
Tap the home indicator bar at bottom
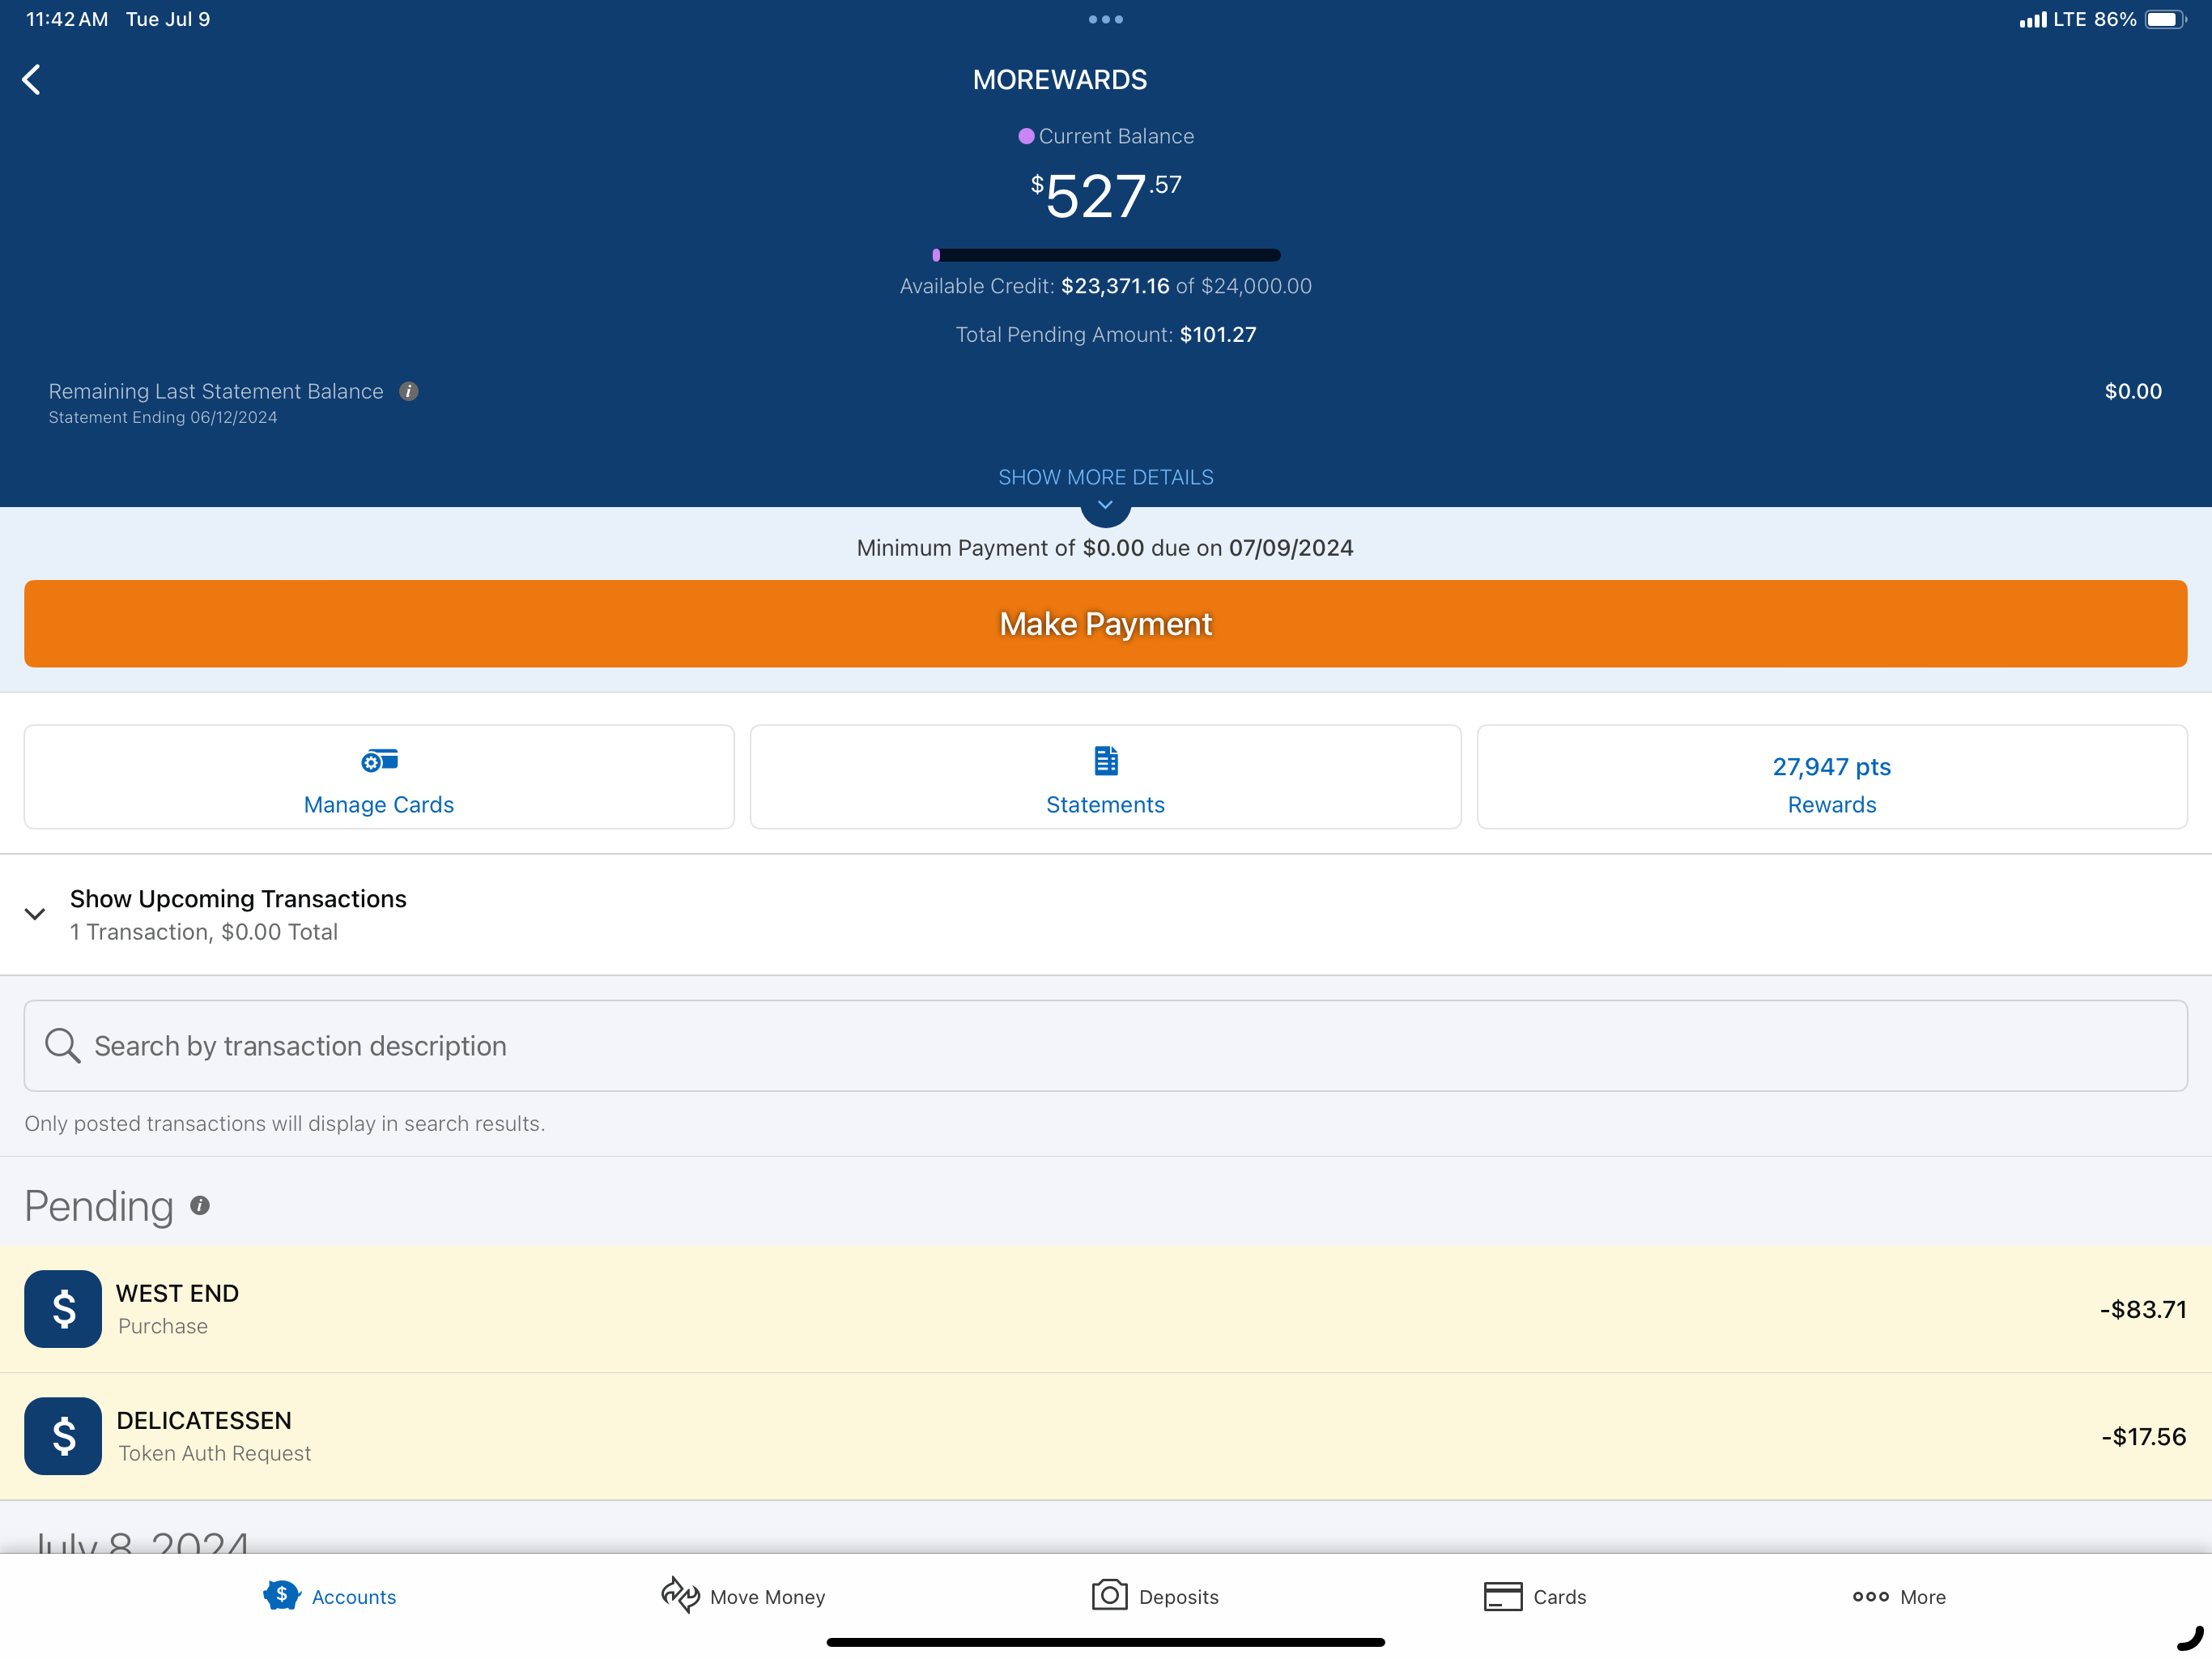[x=1106, y=1642]
